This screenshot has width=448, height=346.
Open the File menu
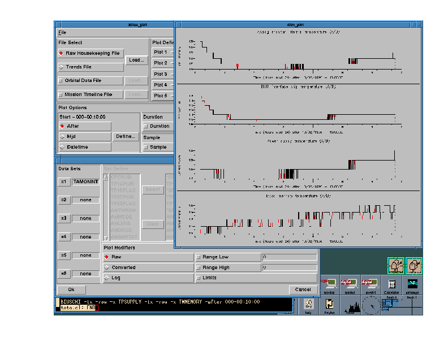tap(62, 33)
